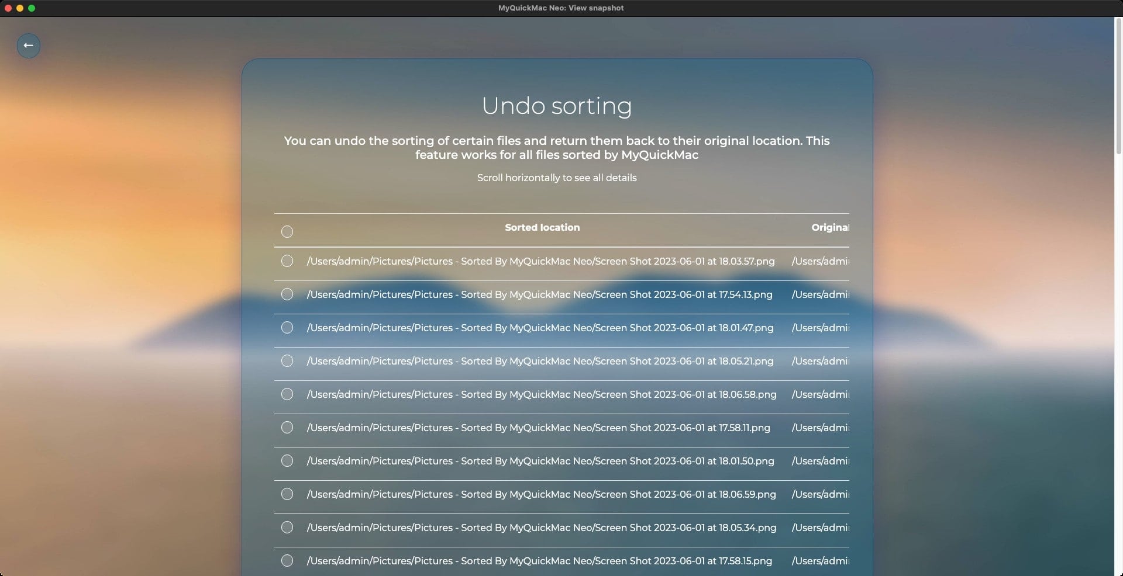Toggle the select-all checkbox in table header
Screen dimensions: 1123x576
(287, 232)
